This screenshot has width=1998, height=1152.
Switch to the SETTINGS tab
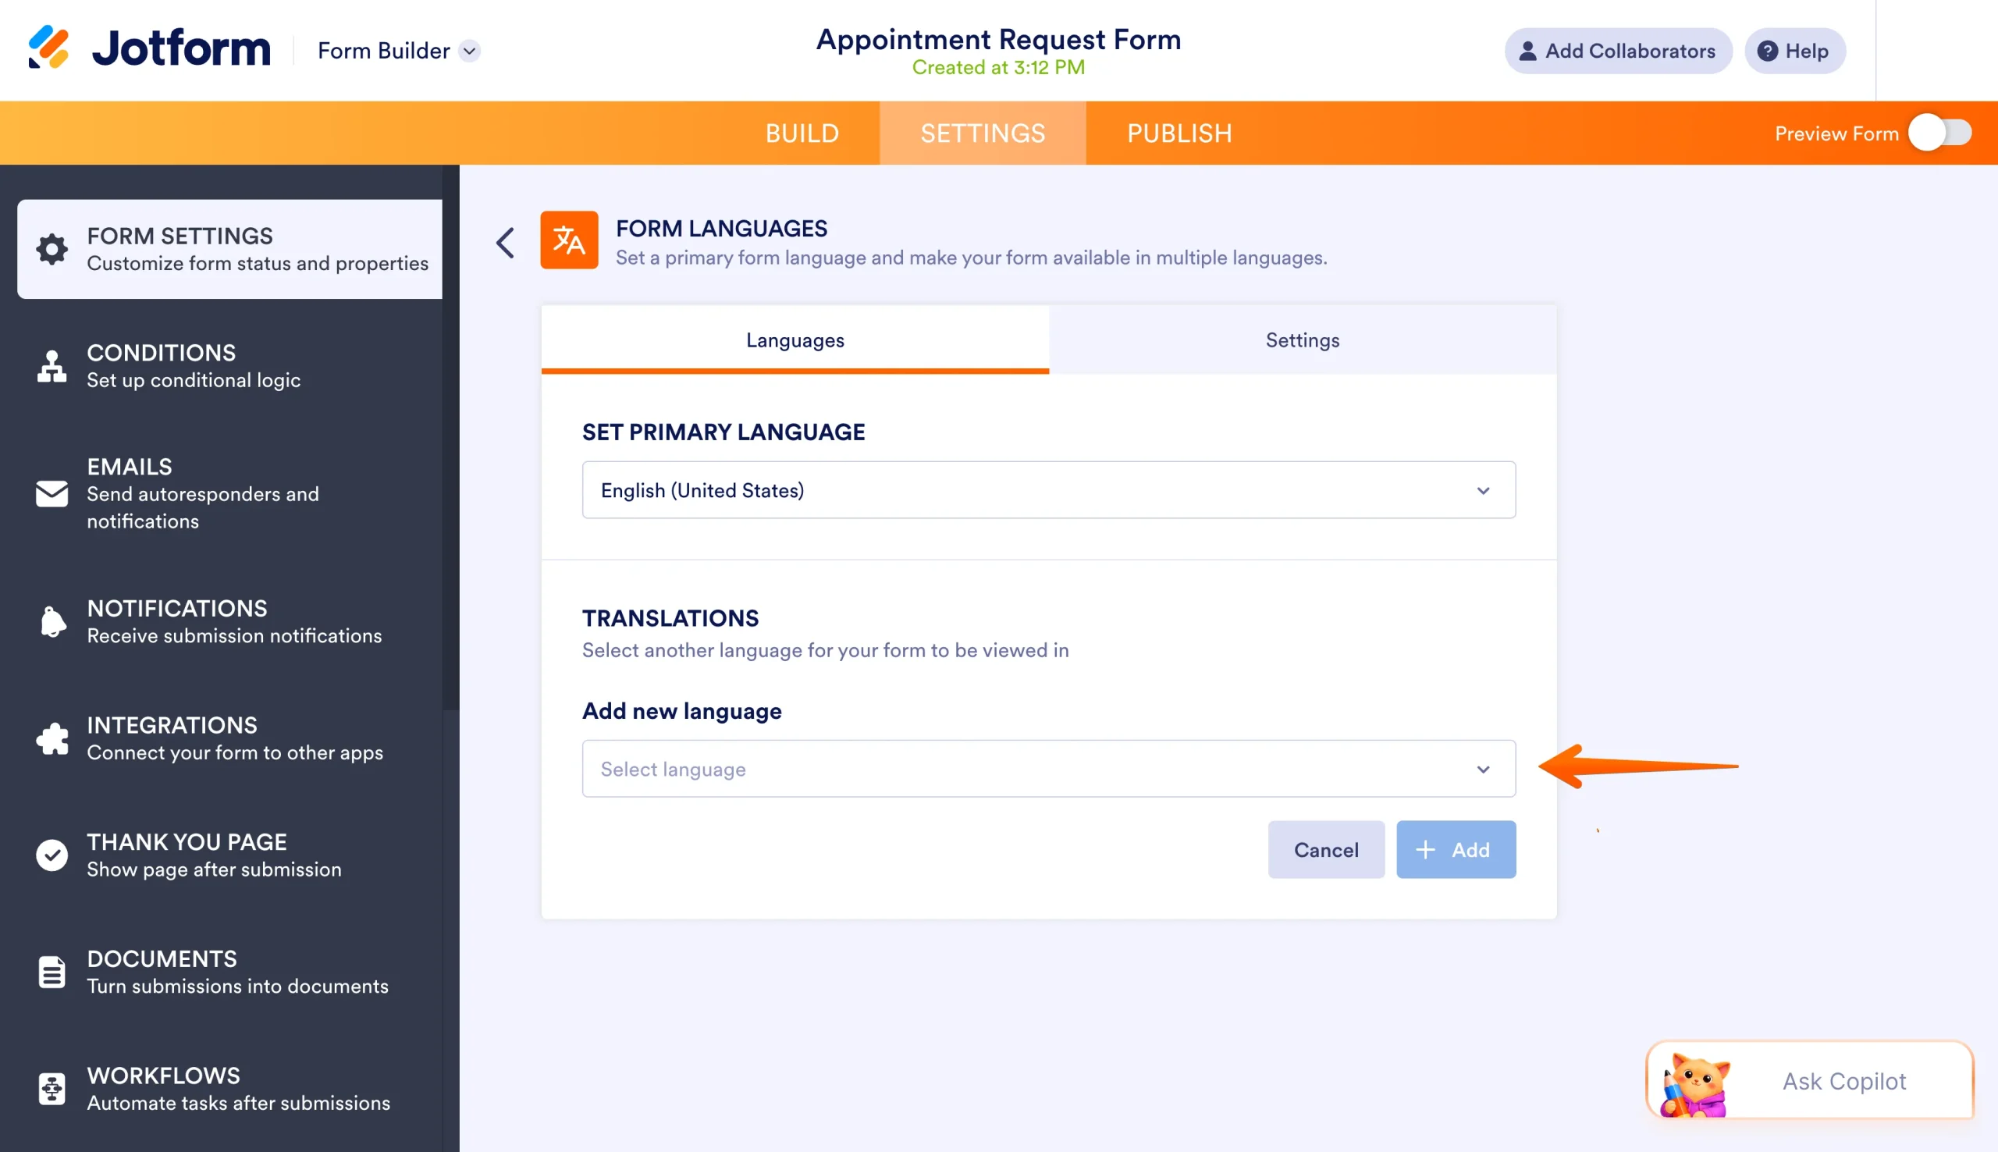pyautogui.click(x=983, y=133)
